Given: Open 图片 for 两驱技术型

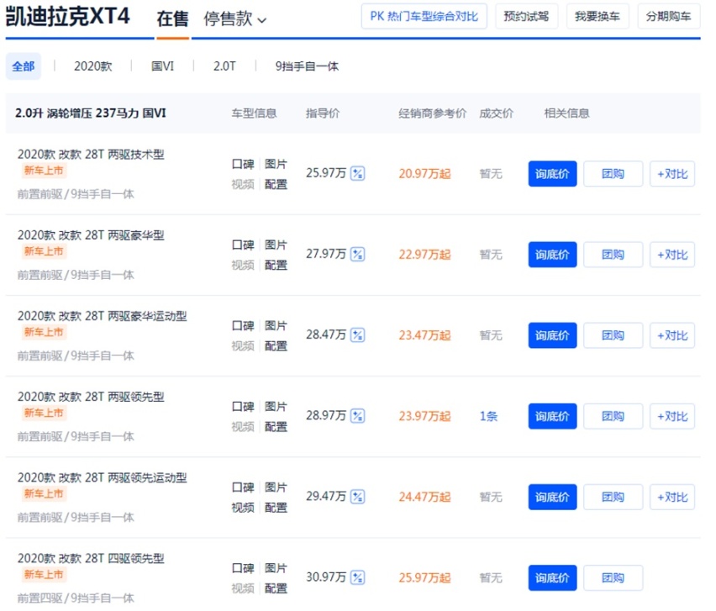Looking at the screenshot, I should pos(276,164).
